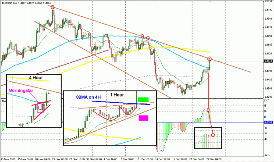
Task: Click the positive 45 oscillator level label
Action: pyautogui.click(x=265, y=106)
